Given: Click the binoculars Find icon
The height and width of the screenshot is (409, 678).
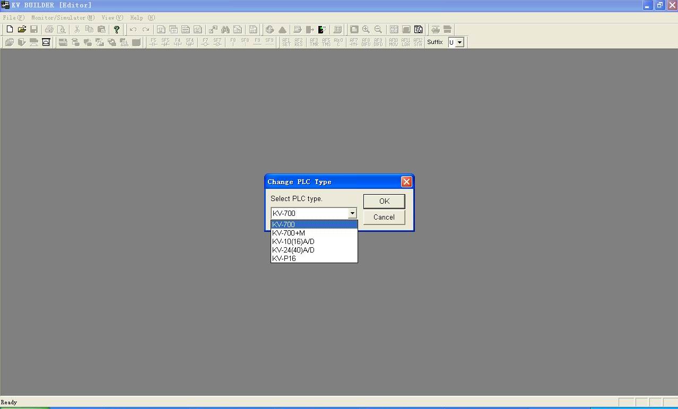Looking at the screenshot, I should (225, 30).
